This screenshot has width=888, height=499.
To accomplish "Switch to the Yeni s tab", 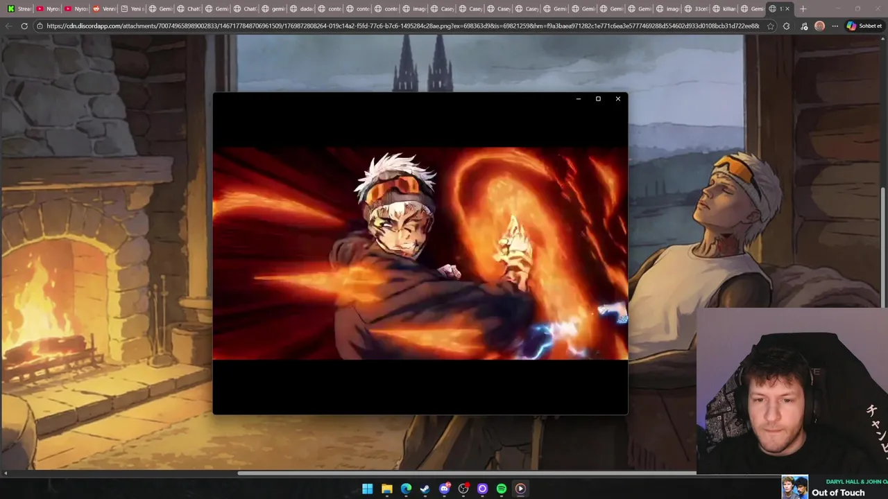I will tap(132, 8).
